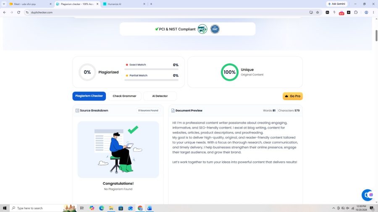Open a new browser tab
This screenshot has height=212, width=378.
pos(151,4)
